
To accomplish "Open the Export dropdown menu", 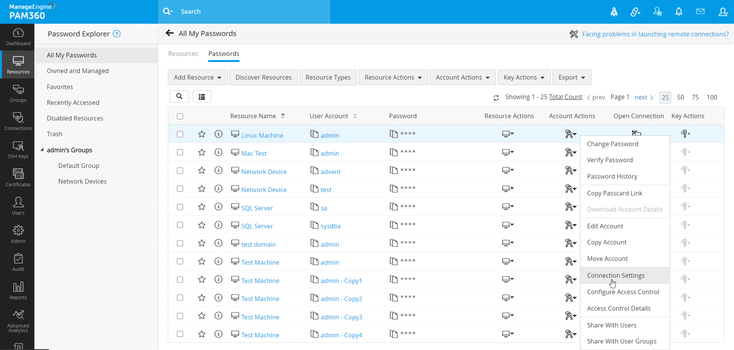I will point(571,77).
